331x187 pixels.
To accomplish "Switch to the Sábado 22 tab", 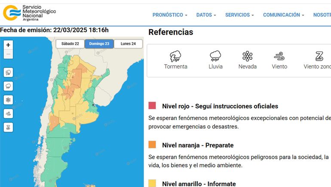I will tap(70, 44).
